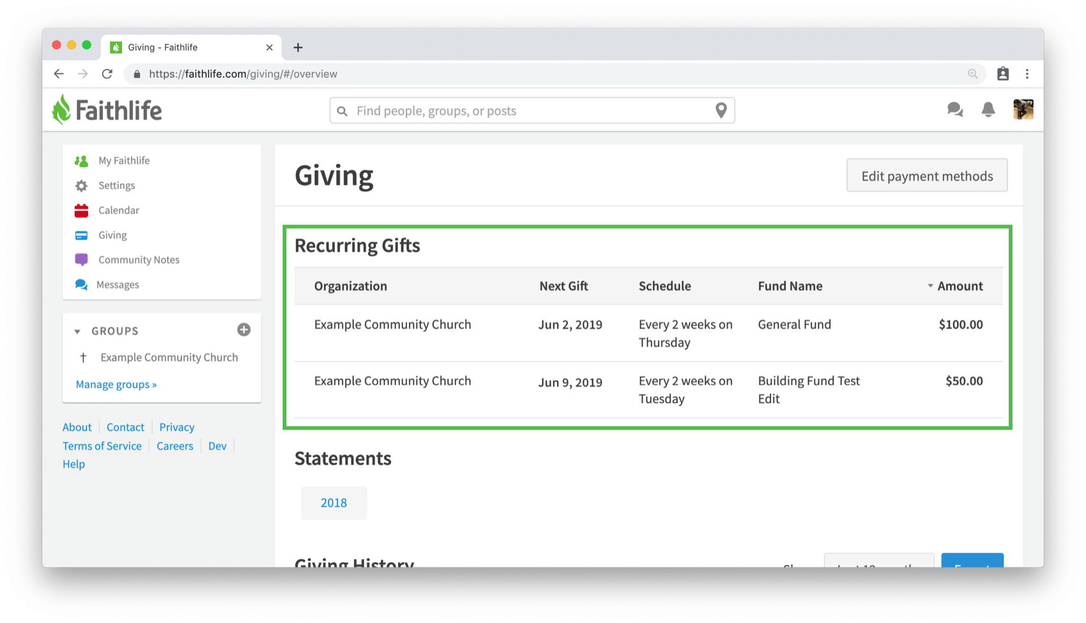Click the Faithlife flame logo
This screenshot has width=1086, height=623.
pos(61,109)
